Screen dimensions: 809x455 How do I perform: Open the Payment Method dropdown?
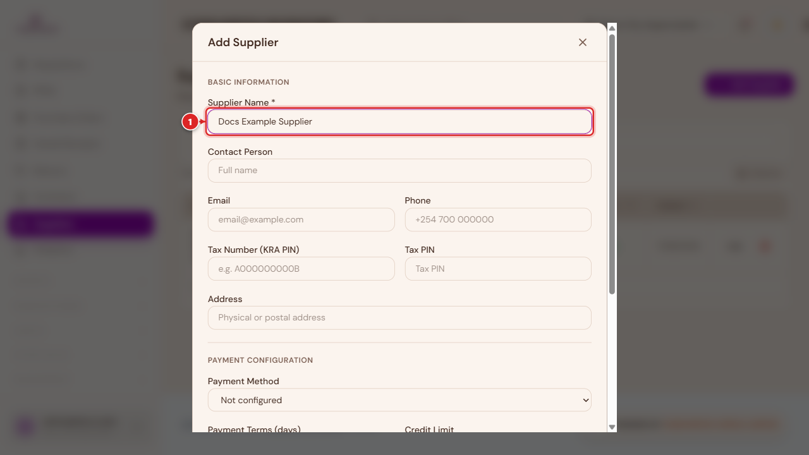(x=399, y=400)
